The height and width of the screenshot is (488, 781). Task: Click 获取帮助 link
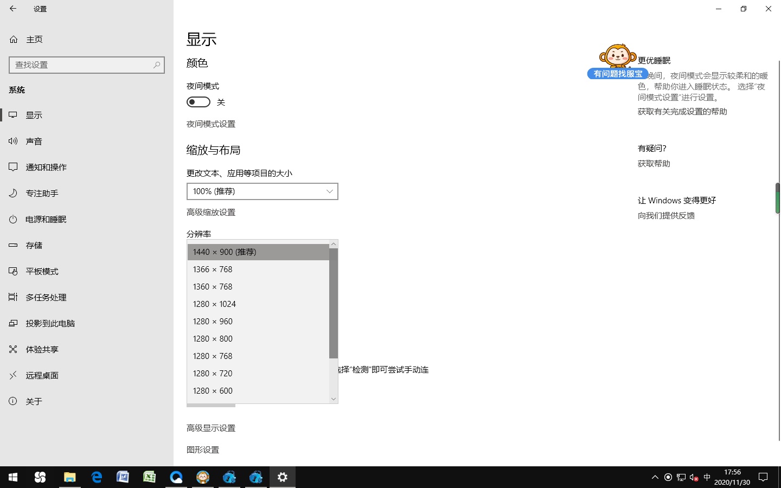tap(654, 164)
